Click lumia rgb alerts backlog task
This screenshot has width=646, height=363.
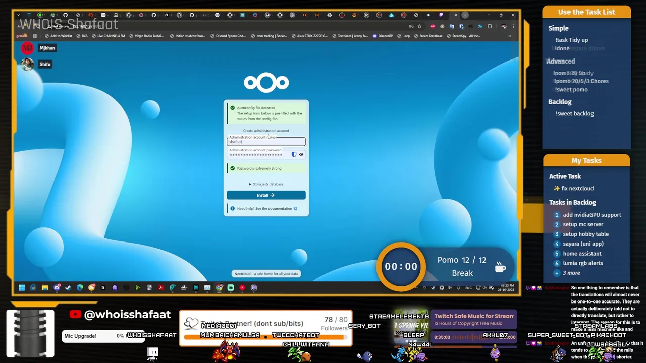point(582,263)
